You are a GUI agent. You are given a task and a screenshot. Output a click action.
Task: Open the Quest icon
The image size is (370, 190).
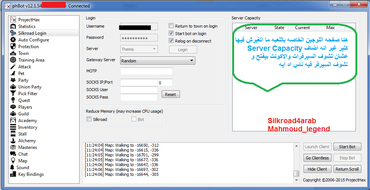(13, 100)
